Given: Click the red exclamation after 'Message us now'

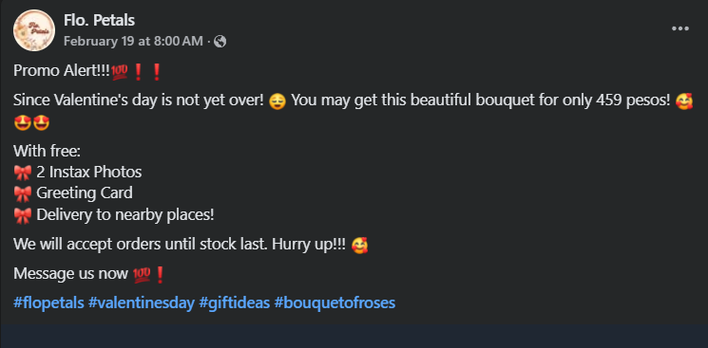Looking at the screenshot, I should coord(160,275).
